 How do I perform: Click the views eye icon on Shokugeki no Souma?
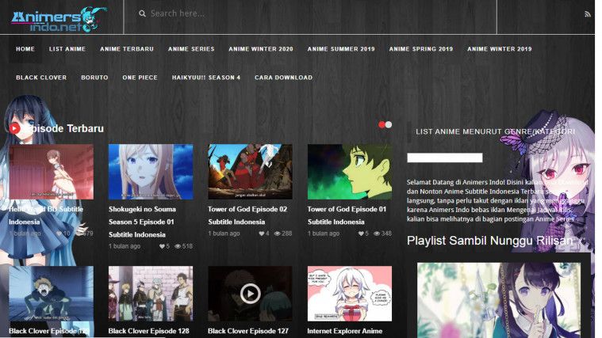click(178, 246)
